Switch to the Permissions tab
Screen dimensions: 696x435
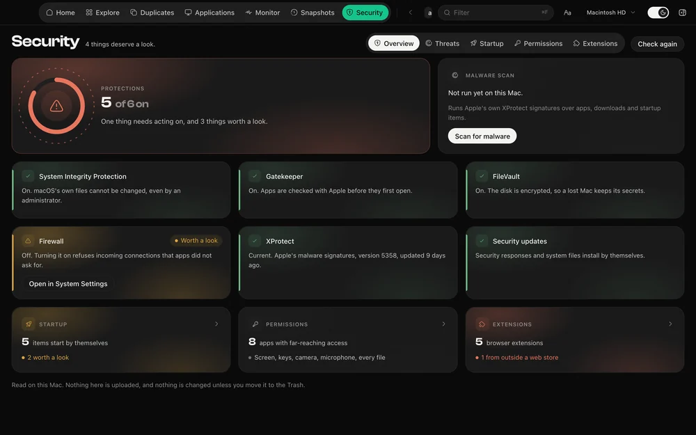538,43
